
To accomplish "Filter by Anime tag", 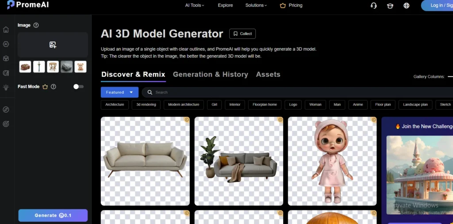I will [x=358, y=105].
